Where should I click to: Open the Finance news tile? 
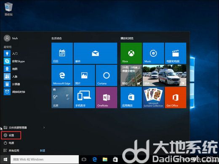click(131, 75)
